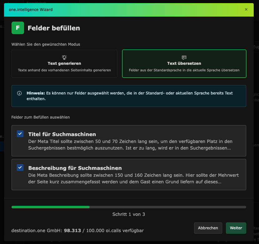Uncheck the Titel für Suchmaschinen checkbox
This screenshot has width=259, height=244.
point(20,134)
